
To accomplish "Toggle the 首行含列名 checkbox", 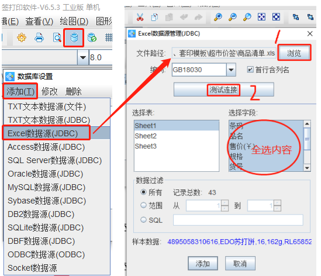I will click(250, 70).
